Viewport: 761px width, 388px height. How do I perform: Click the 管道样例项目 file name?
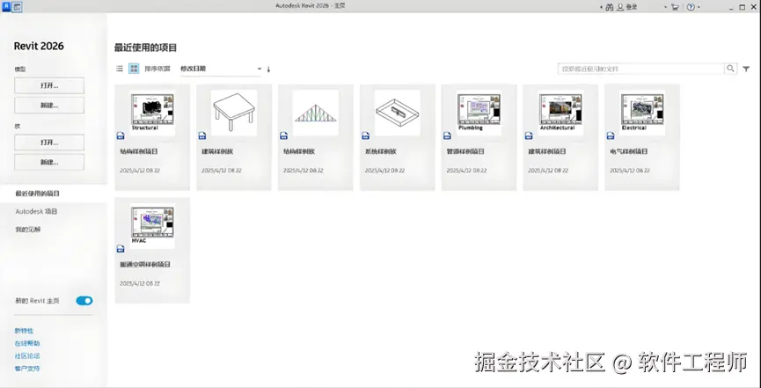tap(465, 151)
